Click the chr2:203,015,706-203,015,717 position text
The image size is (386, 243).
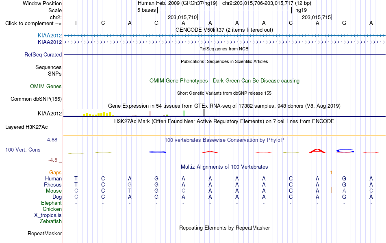pyautogui.click(x=267, y=3)
